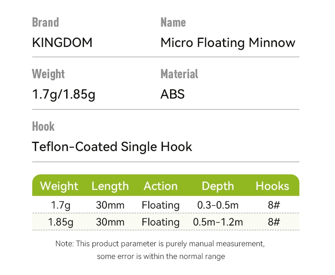
Task: Click the Weight column header in green table
Action: point(59,186)
